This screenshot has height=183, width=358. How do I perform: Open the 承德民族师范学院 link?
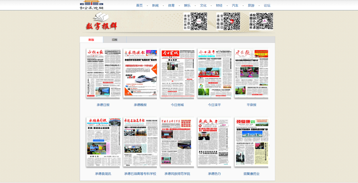tap(177, 174)
